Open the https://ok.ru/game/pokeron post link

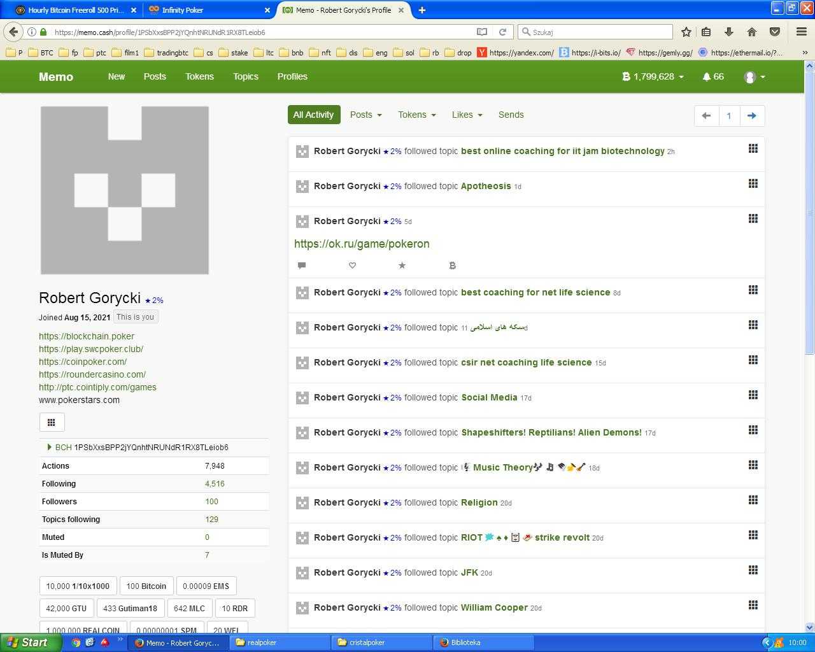click(x=362, y=244)
